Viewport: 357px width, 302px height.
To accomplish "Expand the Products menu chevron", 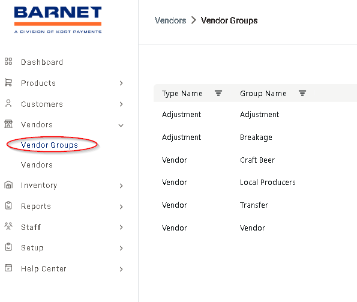I will 121,83.
